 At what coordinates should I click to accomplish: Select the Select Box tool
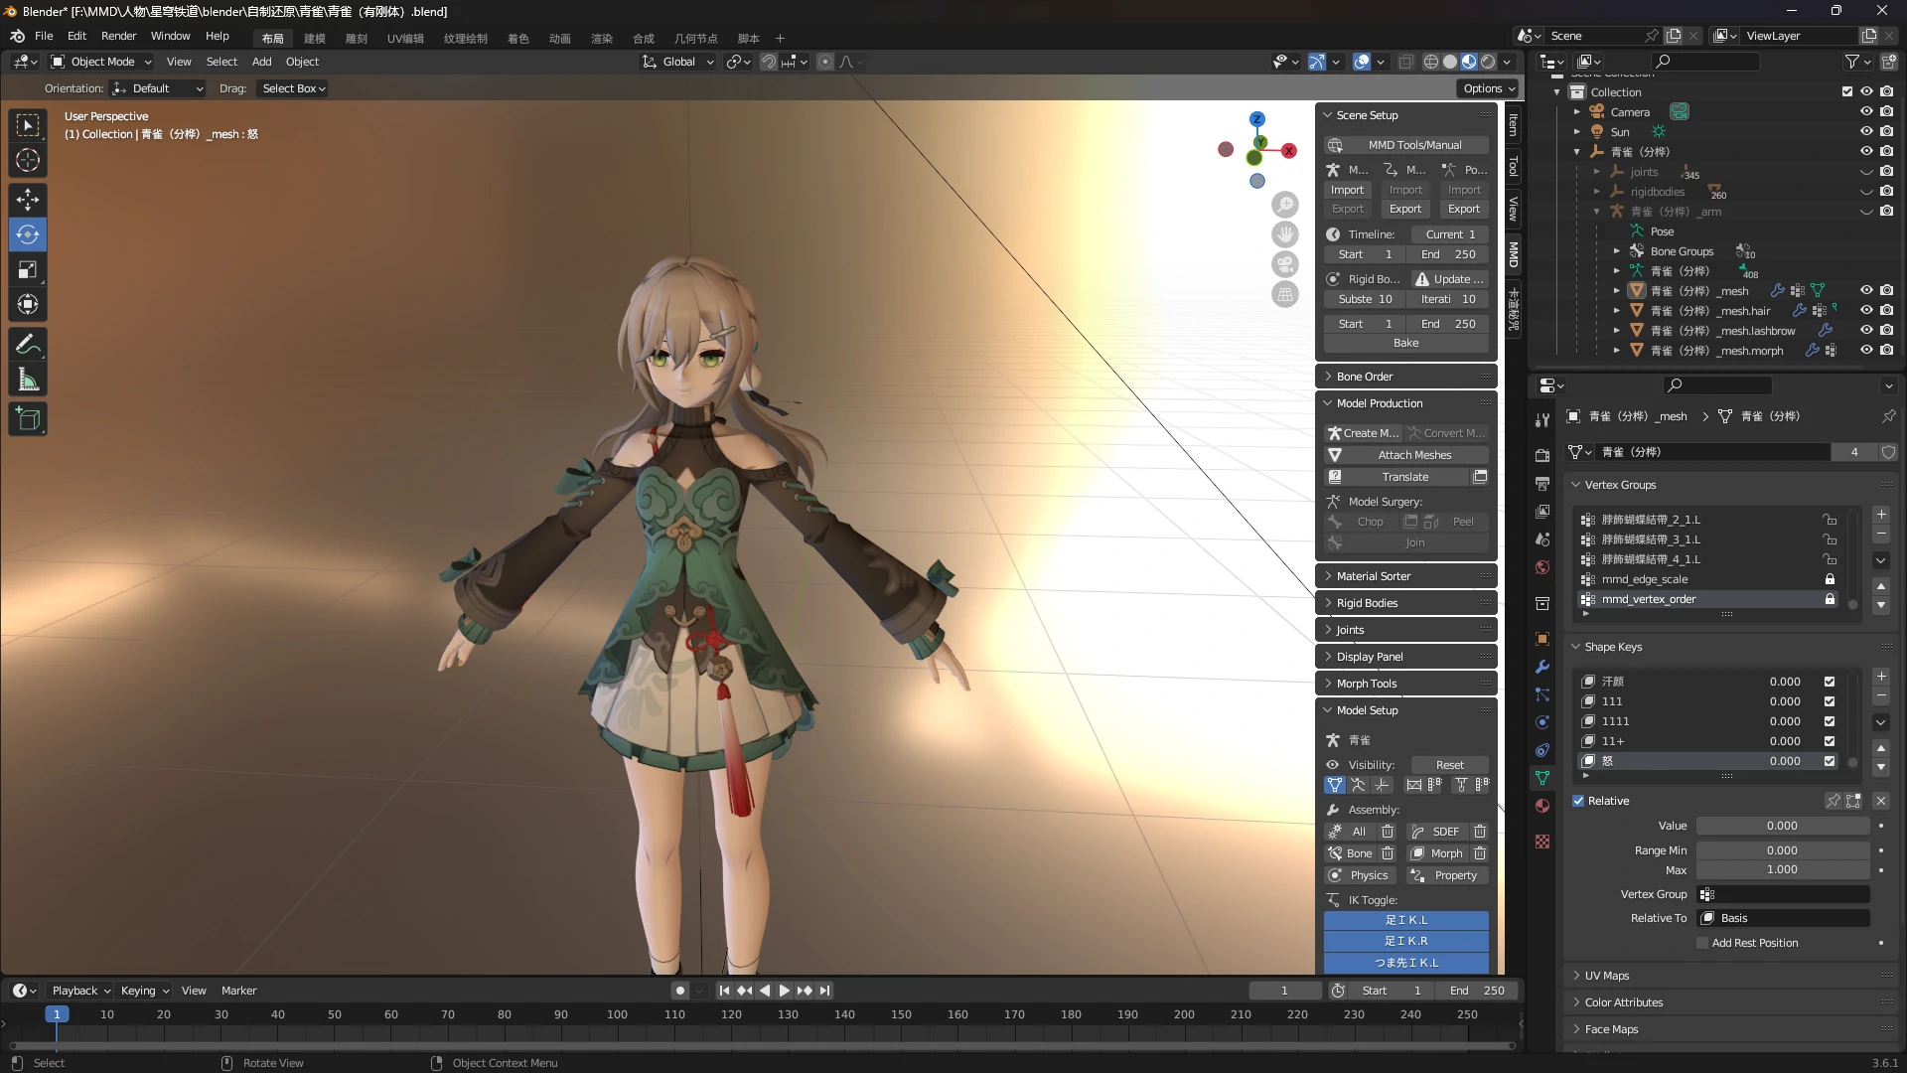pyautogui.click(x=28, y=125)
